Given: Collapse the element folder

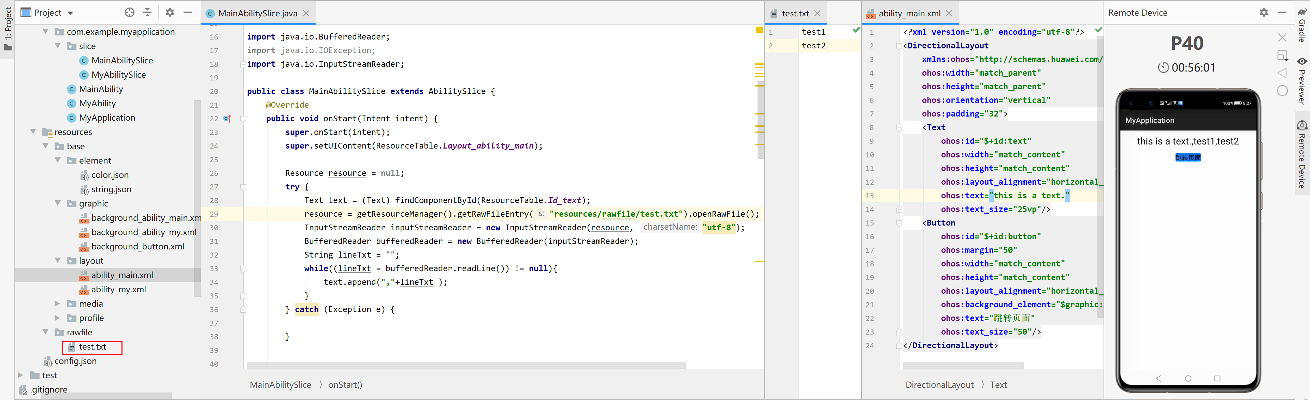Looking at the screenshot, I should (x=57, y=160).
